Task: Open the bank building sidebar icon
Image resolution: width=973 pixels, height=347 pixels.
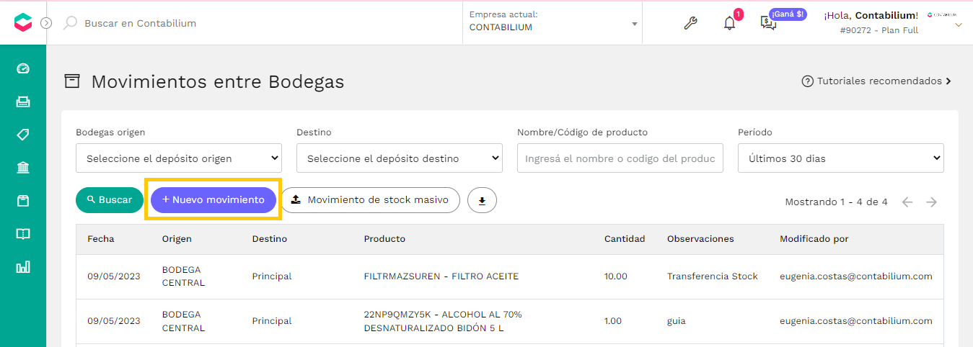Action: pos(23,168)
